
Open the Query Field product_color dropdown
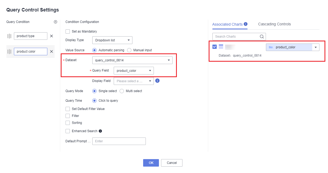tap(134, 71)
